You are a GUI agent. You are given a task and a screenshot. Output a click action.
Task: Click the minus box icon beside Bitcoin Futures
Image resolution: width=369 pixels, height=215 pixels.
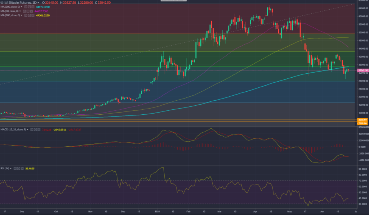pos(6,3)
